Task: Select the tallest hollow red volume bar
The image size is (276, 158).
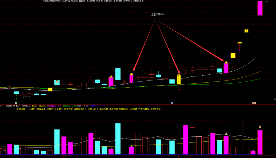Action: click(x=239, y=135)
